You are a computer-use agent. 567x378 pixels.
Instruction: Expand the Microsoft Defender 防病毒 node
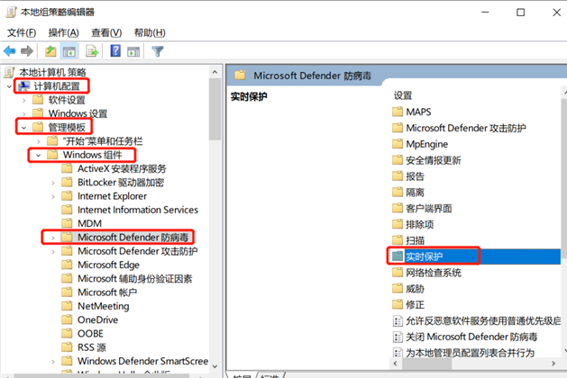[x=53, y=238]
